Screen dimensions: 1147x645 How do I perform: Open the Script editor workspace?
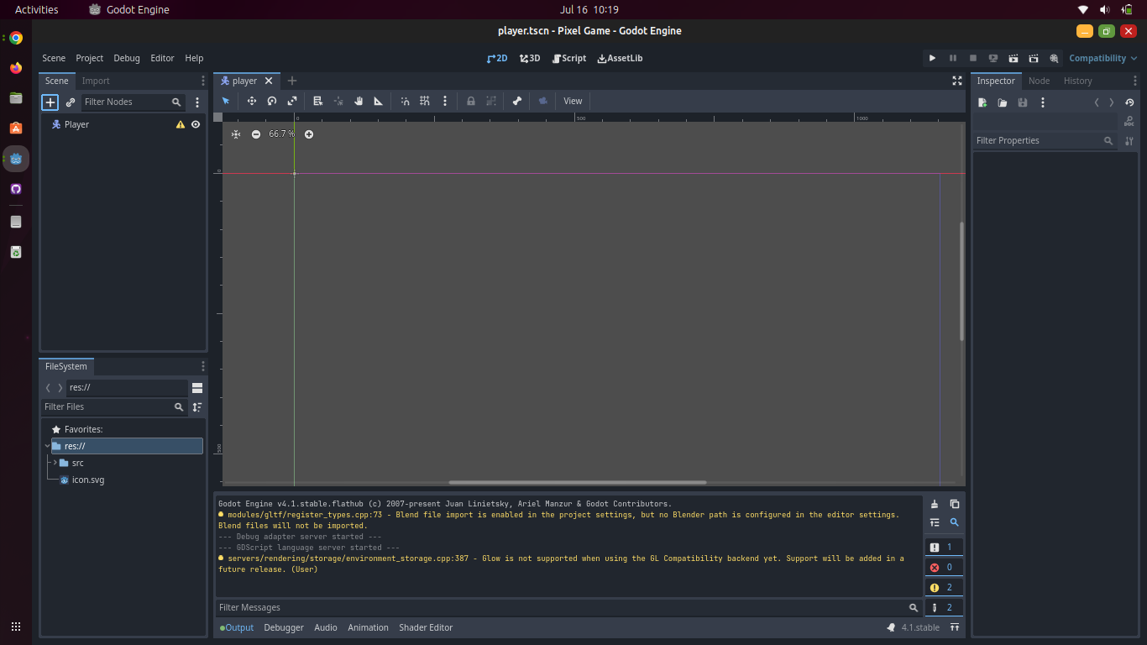pyautogui.click(x=568, y=58)
